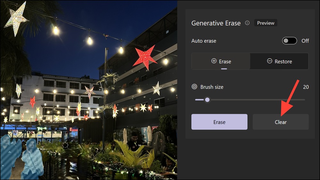Click the plus icon on Erase mode

coord(214,61)
